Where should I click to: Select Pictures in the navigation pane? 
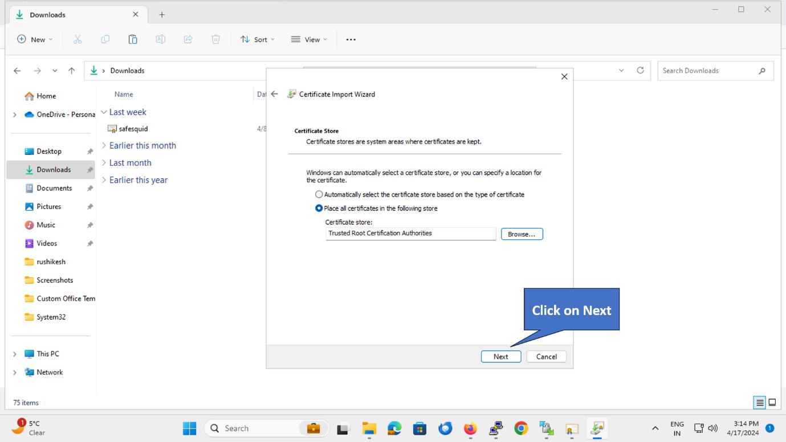[x=48, y=207]
